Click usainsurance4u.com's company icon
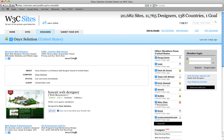224x140 pixels. (180, 117)
